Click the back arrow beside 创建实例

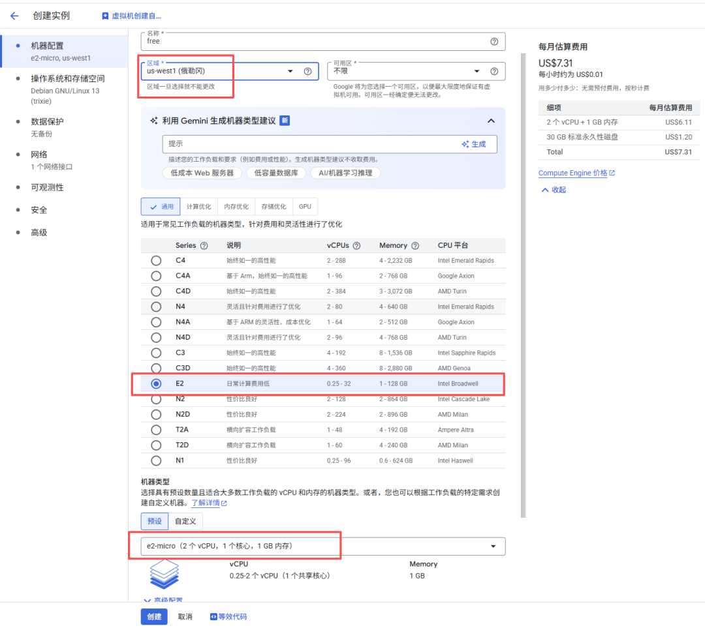pos(14,16)
